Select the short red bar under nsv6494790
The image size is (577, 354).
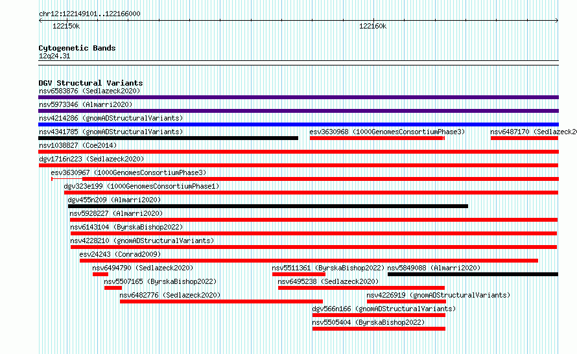(x=100, y=274)
